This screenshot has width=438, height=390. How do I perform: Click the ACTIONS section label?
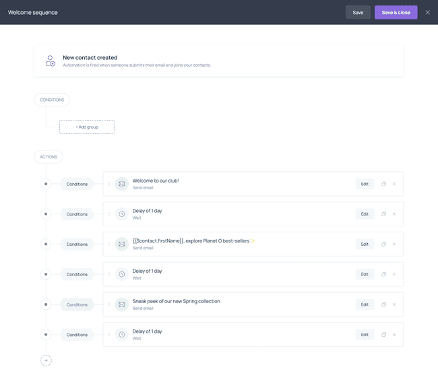tap(49, 157)
